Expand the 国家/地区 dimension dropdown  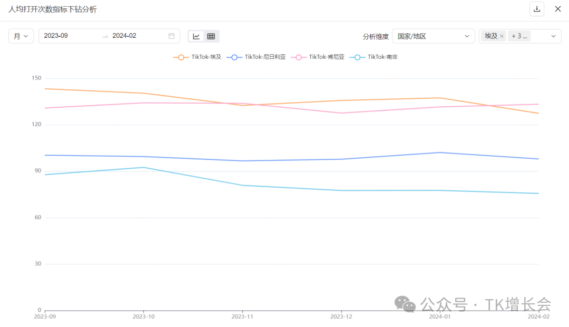(433, 36)
